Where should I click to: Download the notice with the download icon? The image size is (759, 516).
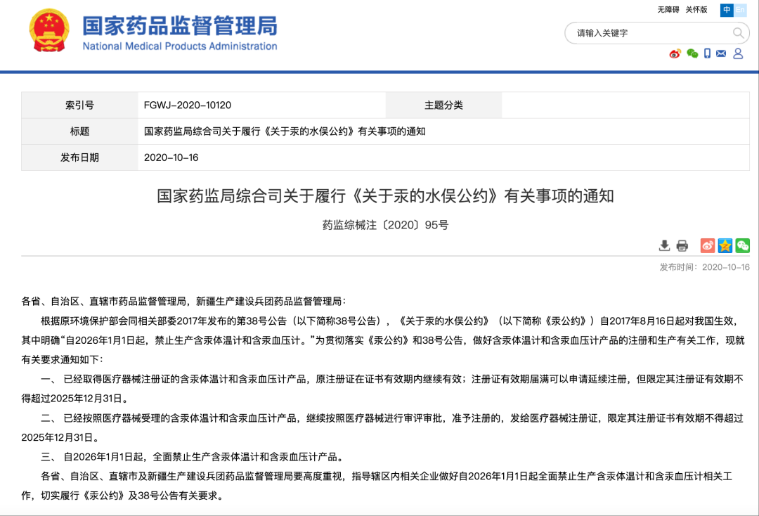tap(664, 245)
